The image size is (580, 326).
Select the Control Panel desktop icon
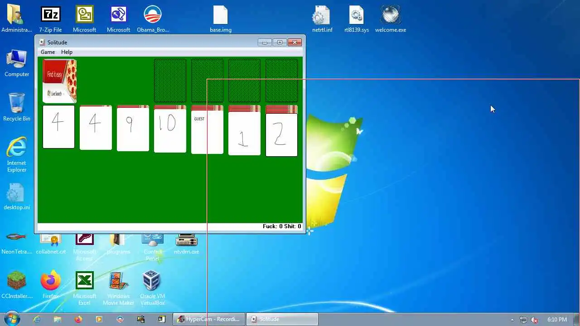153,248
